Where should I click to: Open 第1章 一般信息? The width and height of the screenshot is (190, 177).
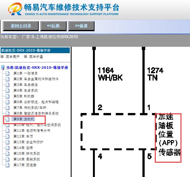(25, 73)
